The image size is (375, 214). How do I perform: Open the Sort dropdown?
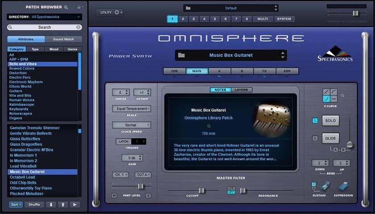click(16, 205)
